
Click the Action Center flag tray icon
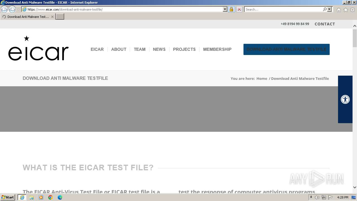[330, 197]
